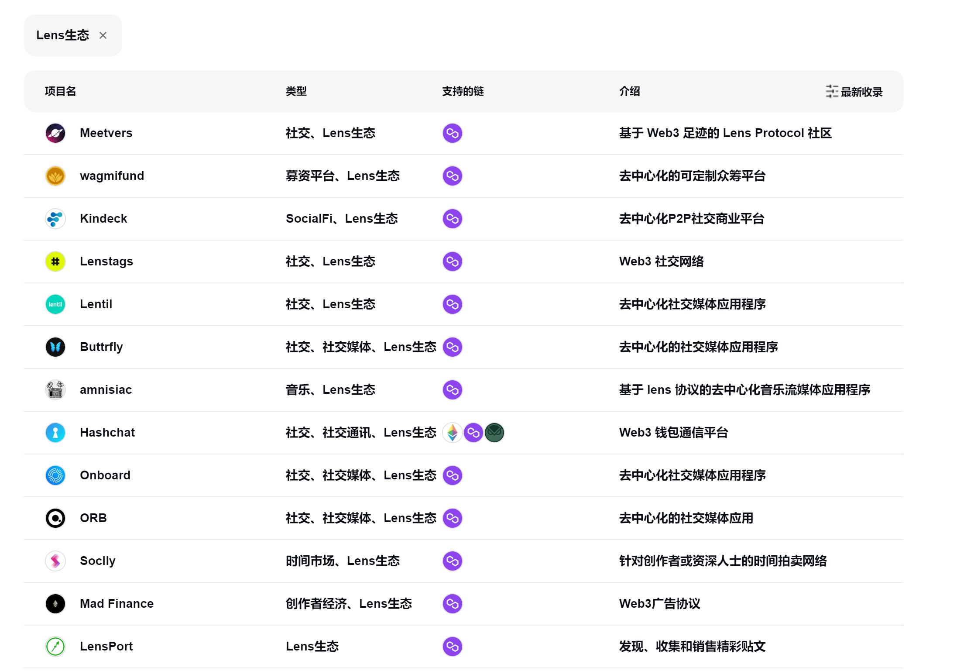Image resolution: width=957 pixels, height=671 pixels.
Task: Click the Buttrfly butterfly logo
Action: pyautogui.click(x=55, y=347)
